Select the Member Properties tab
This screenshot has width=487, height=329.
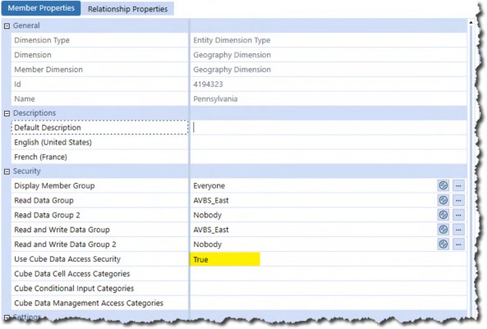41,8
